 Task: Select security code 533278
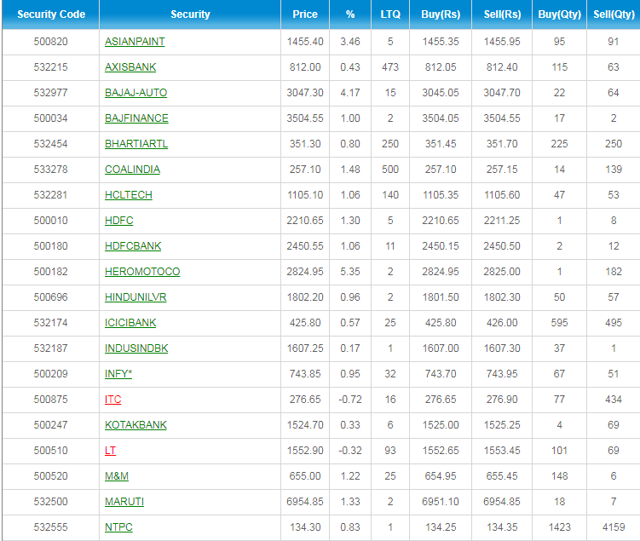coord(50,170)
